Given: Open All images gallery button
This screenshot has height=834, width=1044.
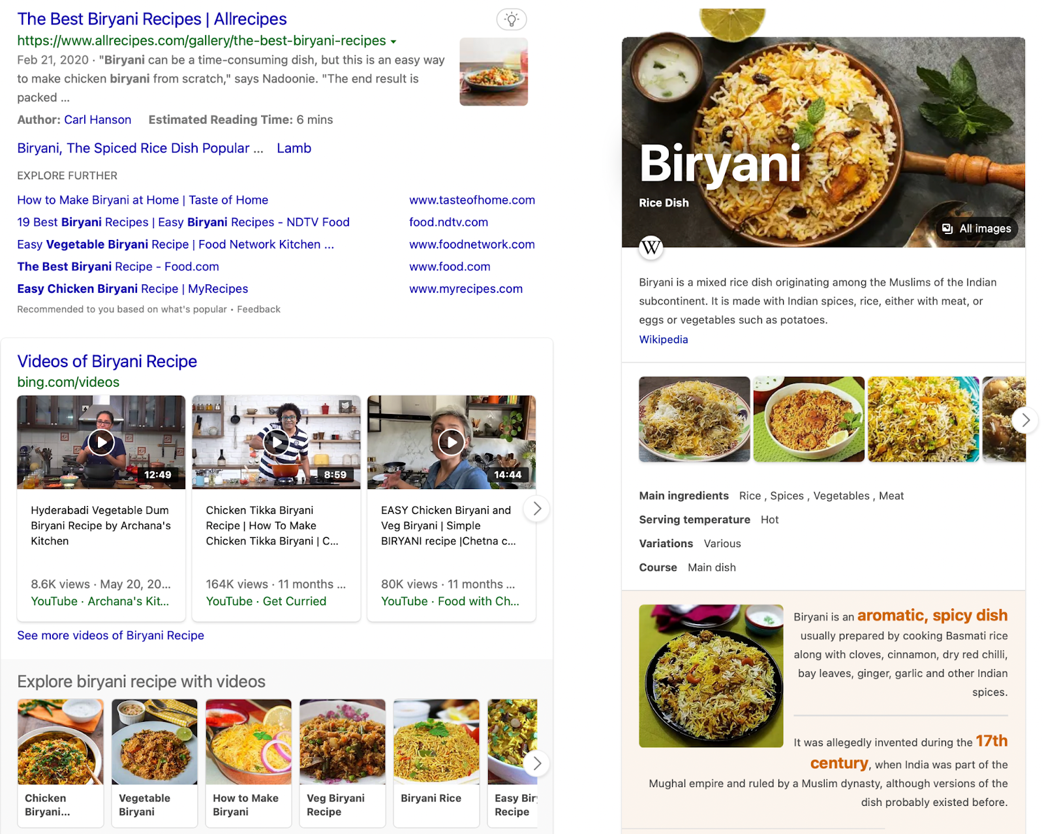Looking at the screenshot, I should [x=977, y=229].
